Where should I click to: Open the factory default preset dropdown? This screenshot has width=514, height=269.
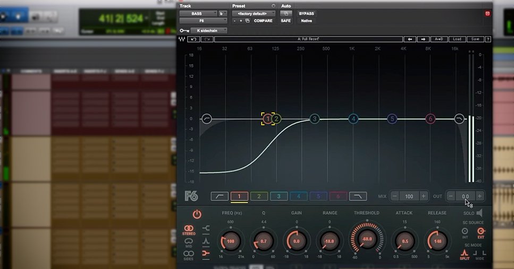tap(254, 13)
